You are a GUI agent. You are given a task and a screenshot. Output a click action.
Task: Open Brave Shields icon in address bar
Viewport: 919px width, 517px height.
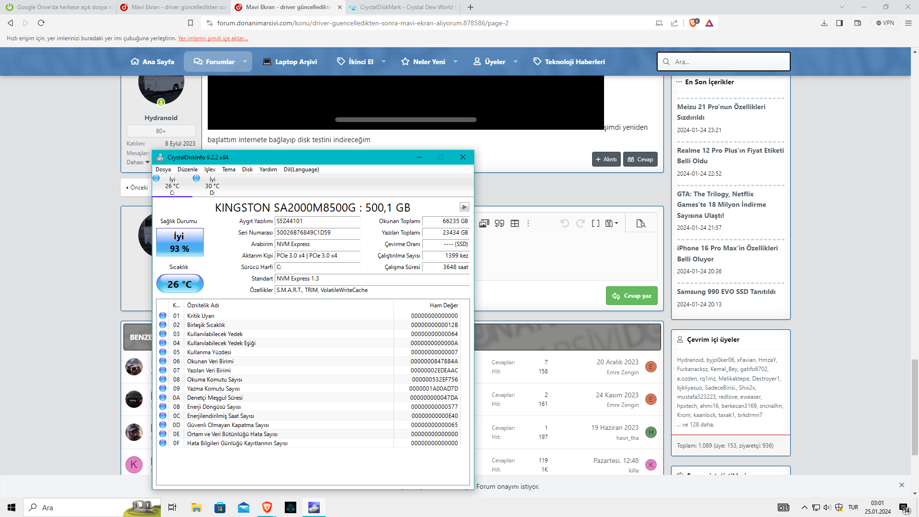(x=693, y=23)
